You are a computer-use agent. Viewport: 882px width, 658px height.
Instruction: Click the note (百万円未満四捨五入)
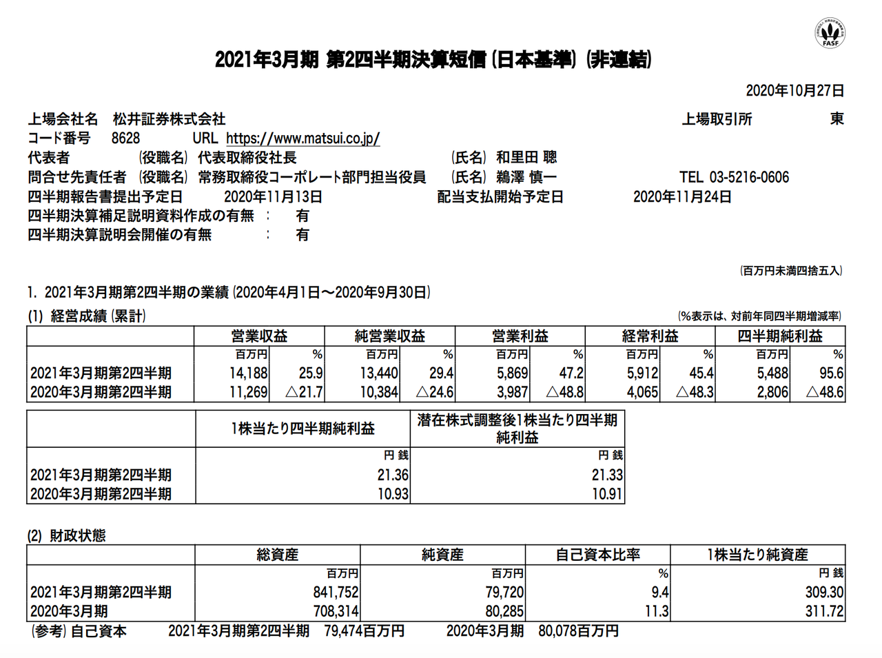791,271
